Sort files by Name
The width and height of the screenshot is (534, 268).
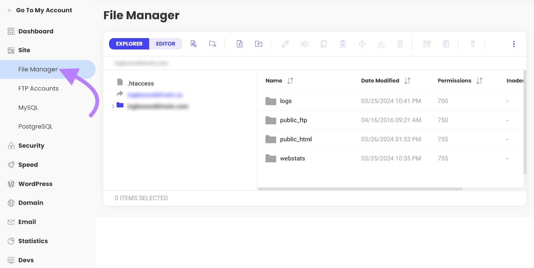tap(290, 81)
